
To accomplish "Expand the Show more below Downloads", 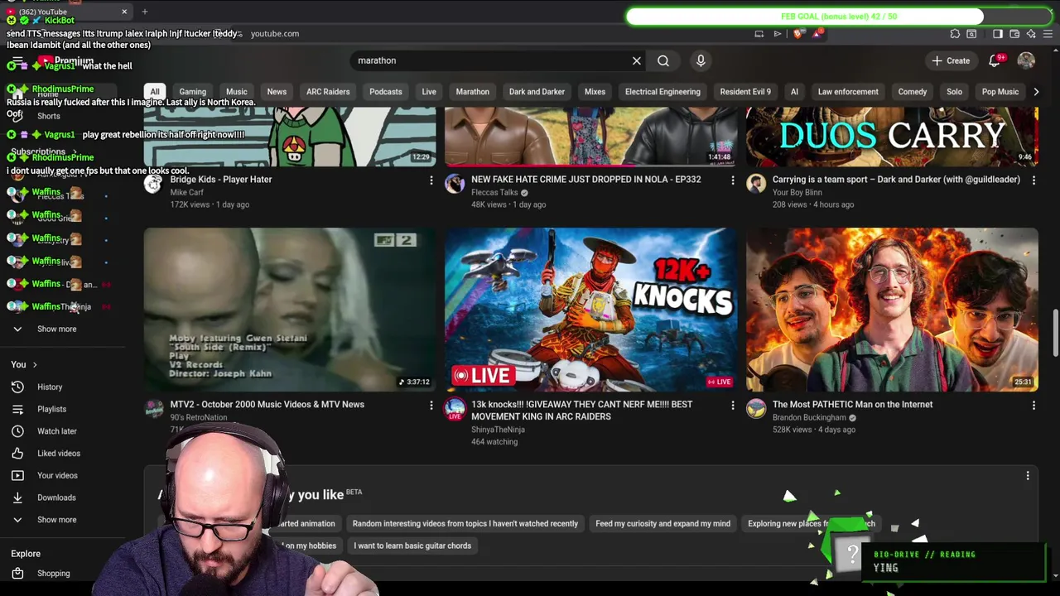I will 56,520.
